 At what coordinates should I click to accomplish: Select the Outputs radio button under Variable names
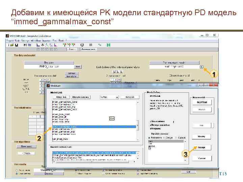click(x=176, y=138)
